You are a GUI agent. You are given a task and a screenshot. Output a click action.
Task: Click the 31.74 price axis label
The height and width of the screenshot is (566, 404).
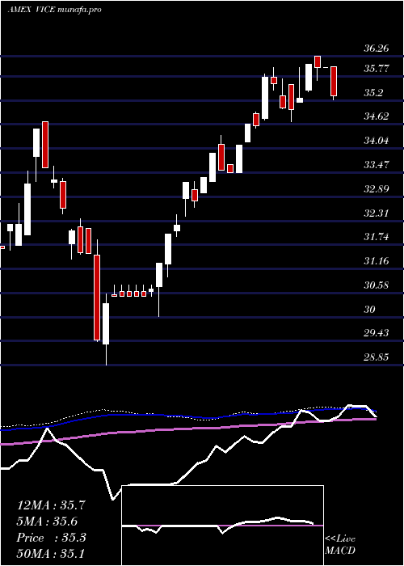point(377,236)
